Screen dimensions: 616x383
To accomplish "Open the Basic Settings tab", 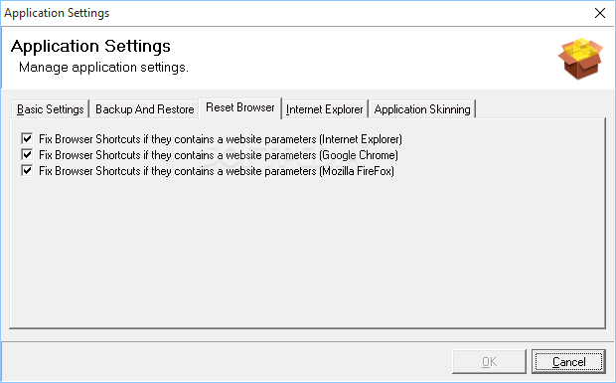I will point(51,108).
